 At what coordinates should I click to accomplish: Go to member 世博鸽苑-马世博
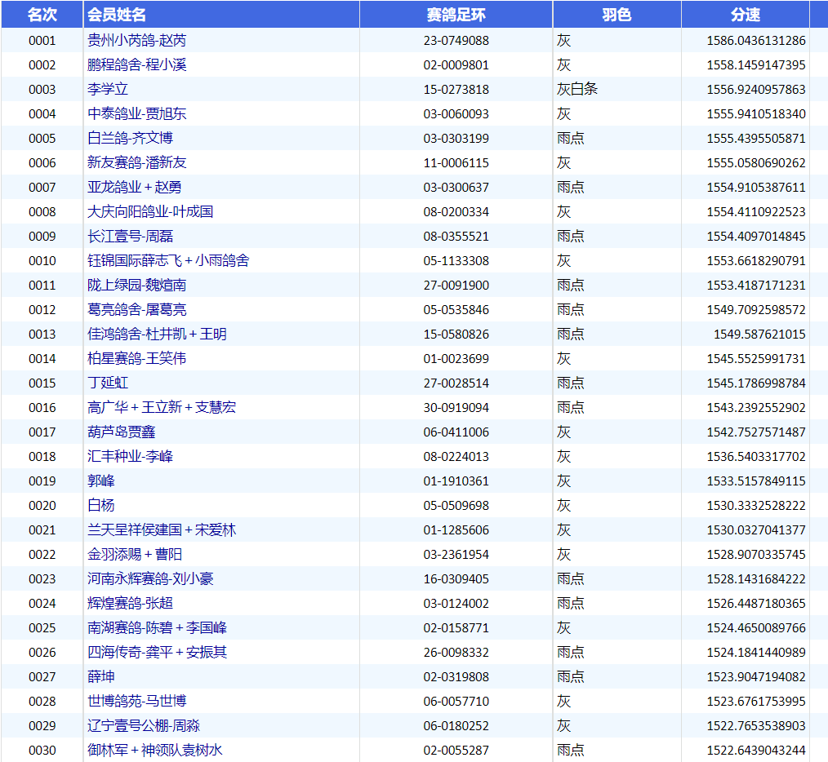pyautogui.click(x=136, y=701)
